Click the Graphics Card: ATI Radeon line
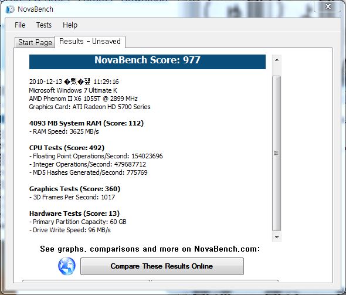Image resolution: width=346 pixels, height=295 pixels. pyautogui.click(x=90, y=107)
